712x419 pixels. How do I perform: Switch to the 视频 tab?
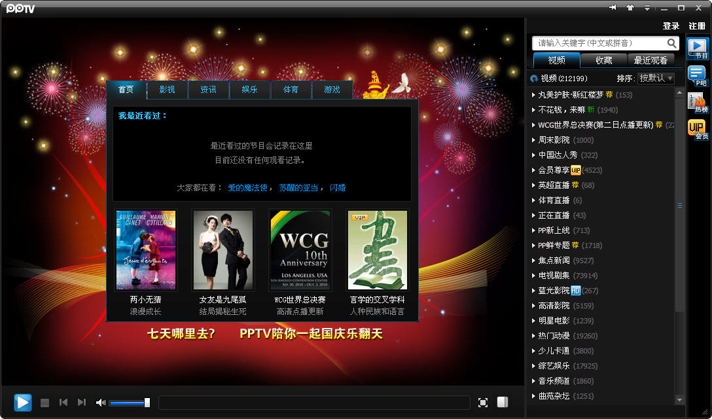[557, 60]
